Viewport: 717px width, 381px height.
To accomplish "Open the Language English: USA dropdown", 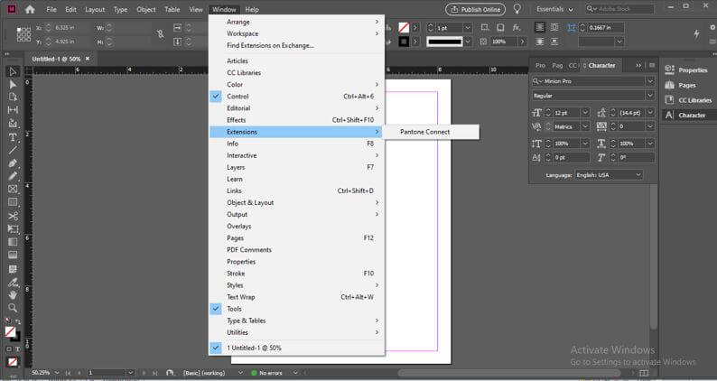I will (x=609, y=175).
